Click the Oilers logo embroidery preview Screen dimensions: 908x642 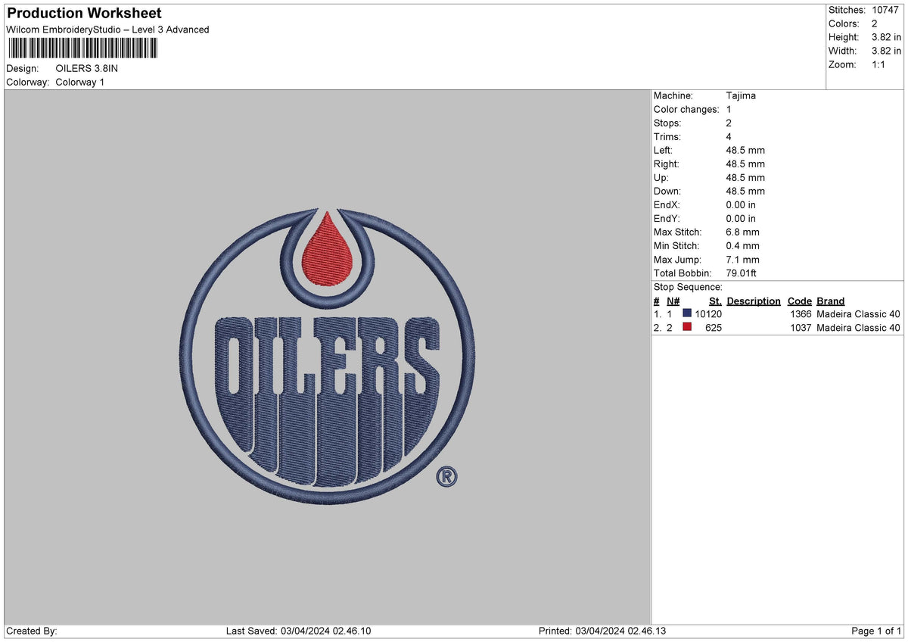click(328, 357)
